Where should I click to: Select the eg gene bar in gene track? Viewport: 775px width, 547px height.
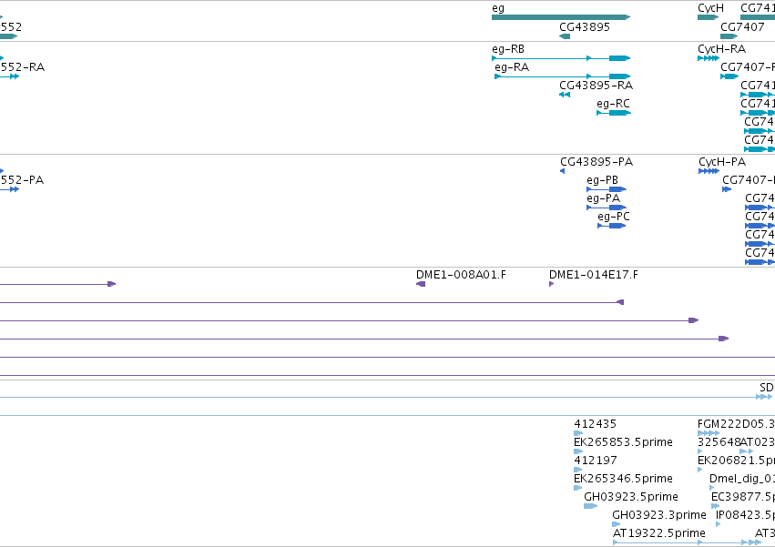click(x=561, y=17)
